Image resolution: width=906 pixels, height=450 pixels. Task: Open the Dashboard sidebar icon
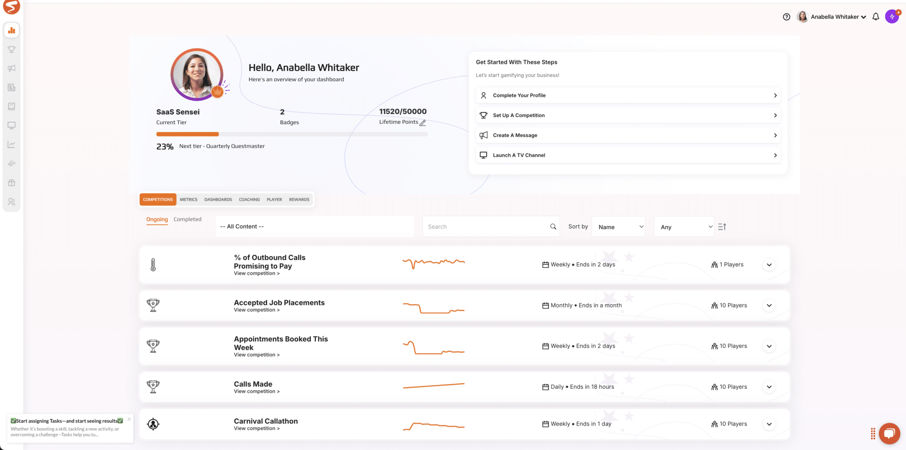coord(12,30)
